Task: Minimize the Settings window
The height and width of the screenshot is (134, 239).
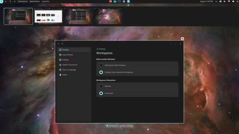Action: point(171,44)
